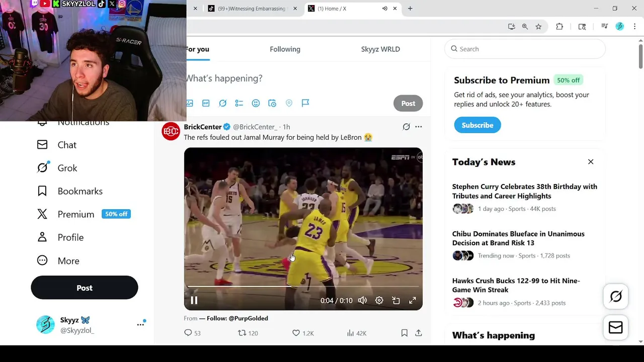Seek on the video progress bar
The height and width of the screenshot is (362, 644).
point(303,287)
